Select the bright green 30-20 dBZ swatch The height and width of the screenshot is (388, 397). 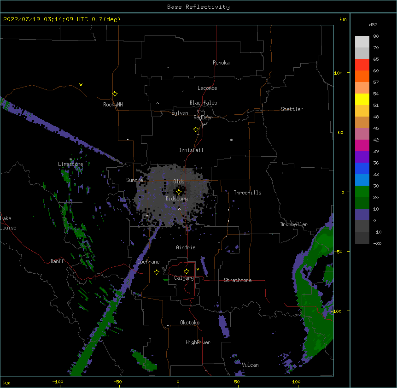point(362,192)
